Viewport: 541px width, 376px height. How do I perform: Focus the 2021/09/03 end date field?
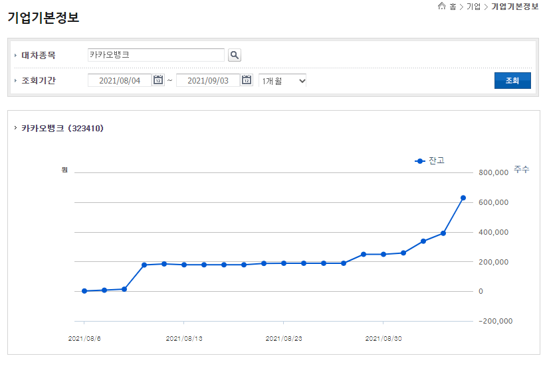click(208, 81)
